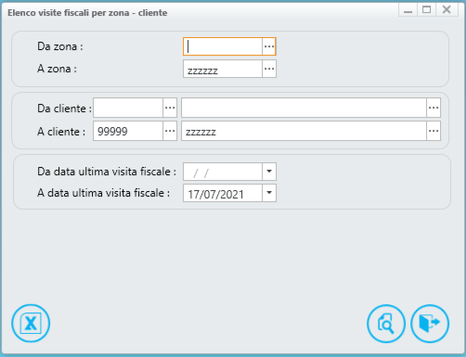Click the 'Da cliente :' label
Viewport: 466px width, 357px height.
[64, 108]
